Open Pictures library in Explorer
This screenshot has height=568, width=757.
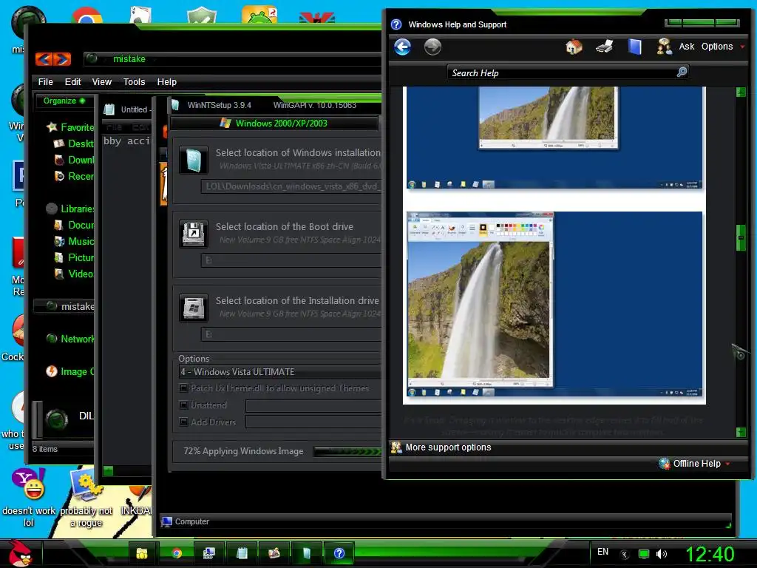coord(74,257)
